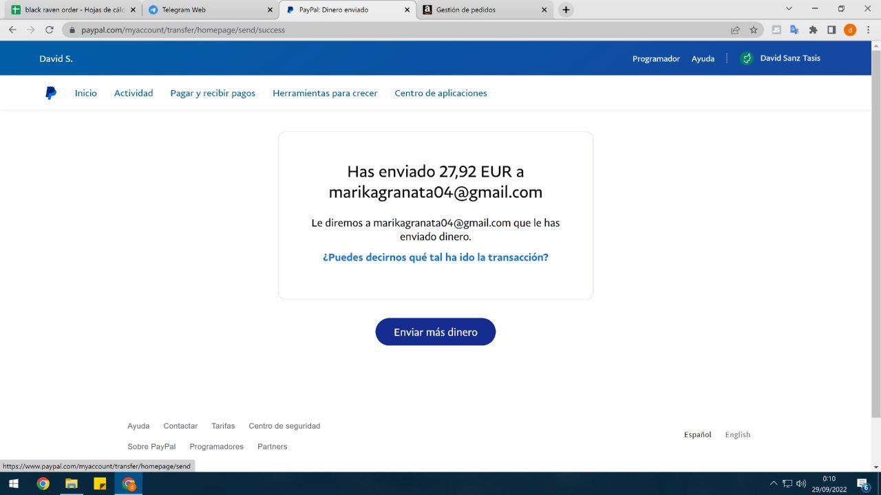Open Sticky Notes from the taskbar
Viewport: 881px width, 495px height.
pyautogui.click(x=100, y=483)
